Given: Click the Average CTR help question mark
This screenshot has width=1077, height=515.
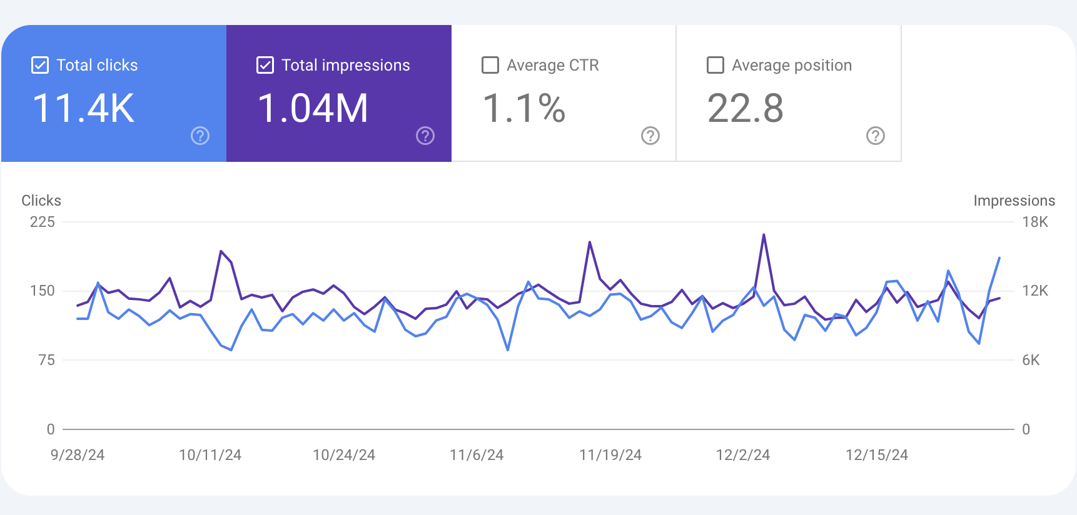Looking at the screenshot, I should 650,136.
